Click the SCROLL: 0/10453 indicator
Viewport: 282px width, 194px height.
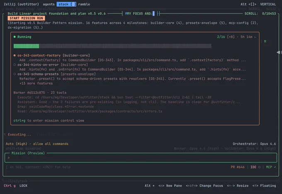(260, 14)
